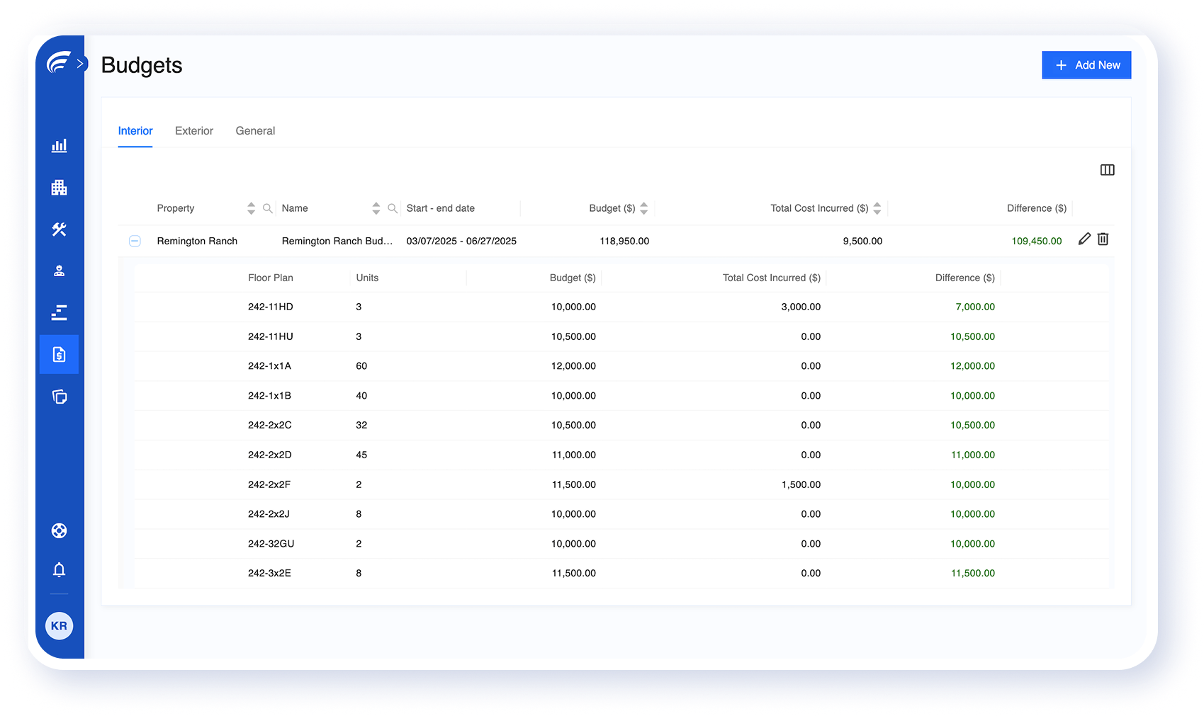
Task: Select floor plan 242-11HU
Action: click(271, 337)
